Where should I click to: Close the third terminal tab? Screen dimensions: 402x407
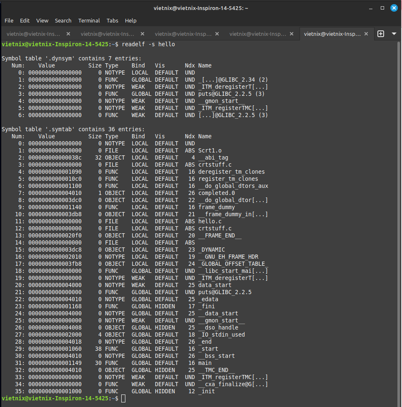click(x=217, y=34)
